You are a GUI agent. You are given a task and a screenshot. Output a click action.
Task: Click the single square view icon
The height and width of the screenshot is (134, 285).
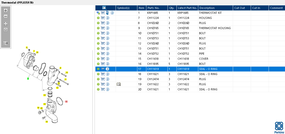point(6,29)
